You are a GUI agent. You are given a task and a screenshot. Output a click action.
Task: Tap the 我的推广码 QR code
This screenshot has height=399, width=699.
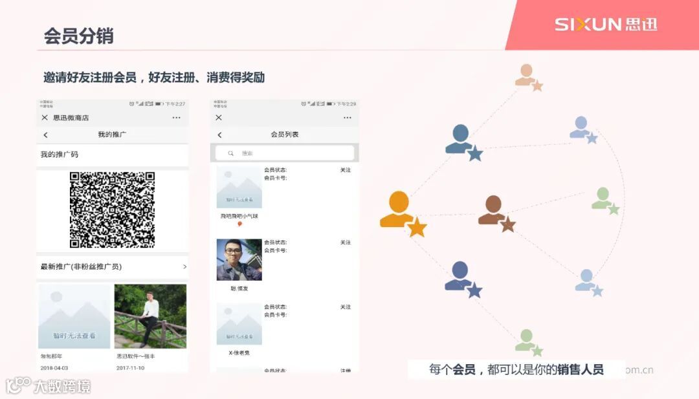pyautogui.click(x=113, y=210)
